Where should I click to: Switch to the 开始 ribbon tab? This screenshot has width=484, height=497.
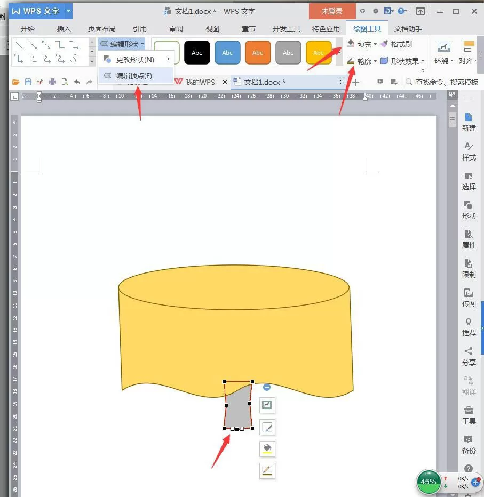click(28, 29)
